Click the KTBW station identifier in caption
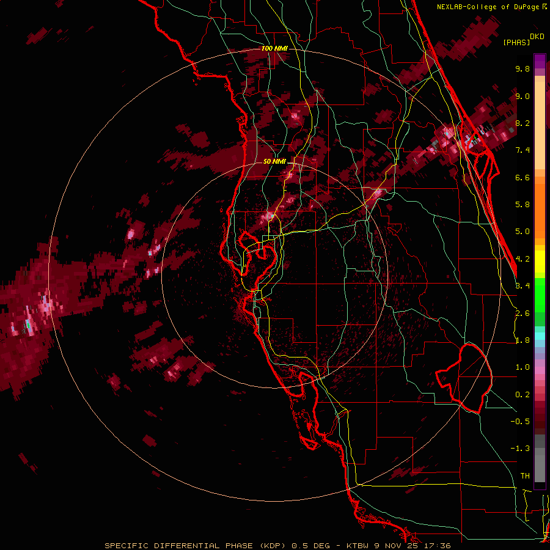The height and width of the screenshot is (550, 550). [357, 546]
